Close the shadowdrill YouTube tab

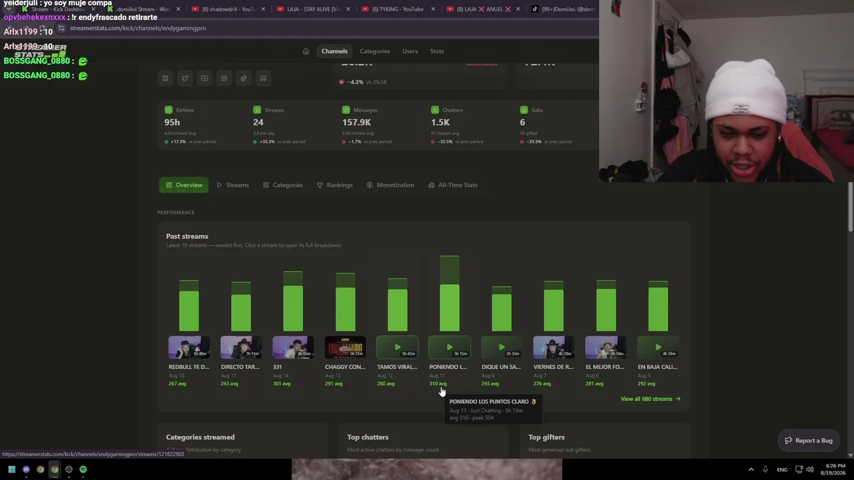point(264,9)
